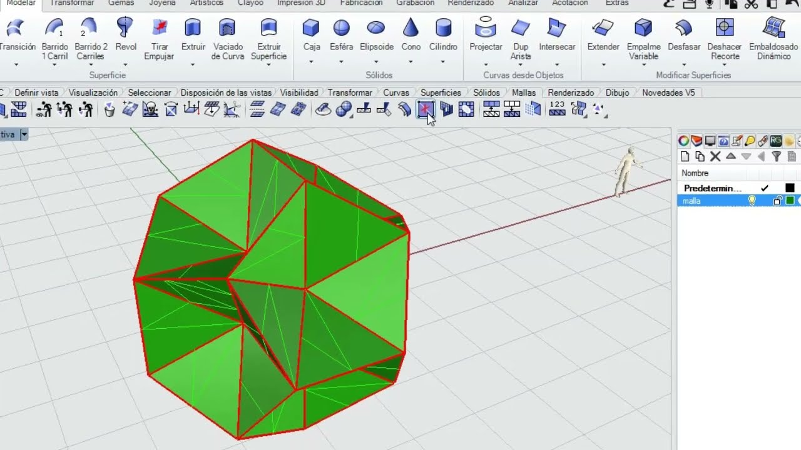This screenshot has height=450, width=801.
Task: Choose the Tirar Empujar tool
Action: (x=159, y=38)
